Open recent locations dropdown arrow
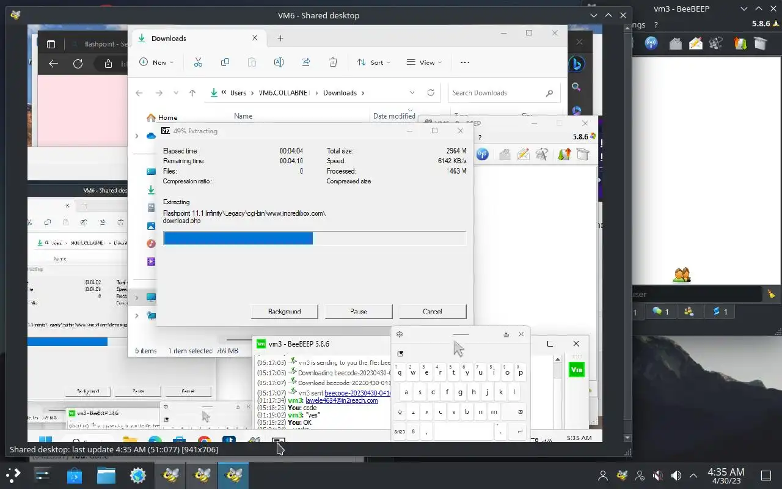782x489 pixels. 176,93
